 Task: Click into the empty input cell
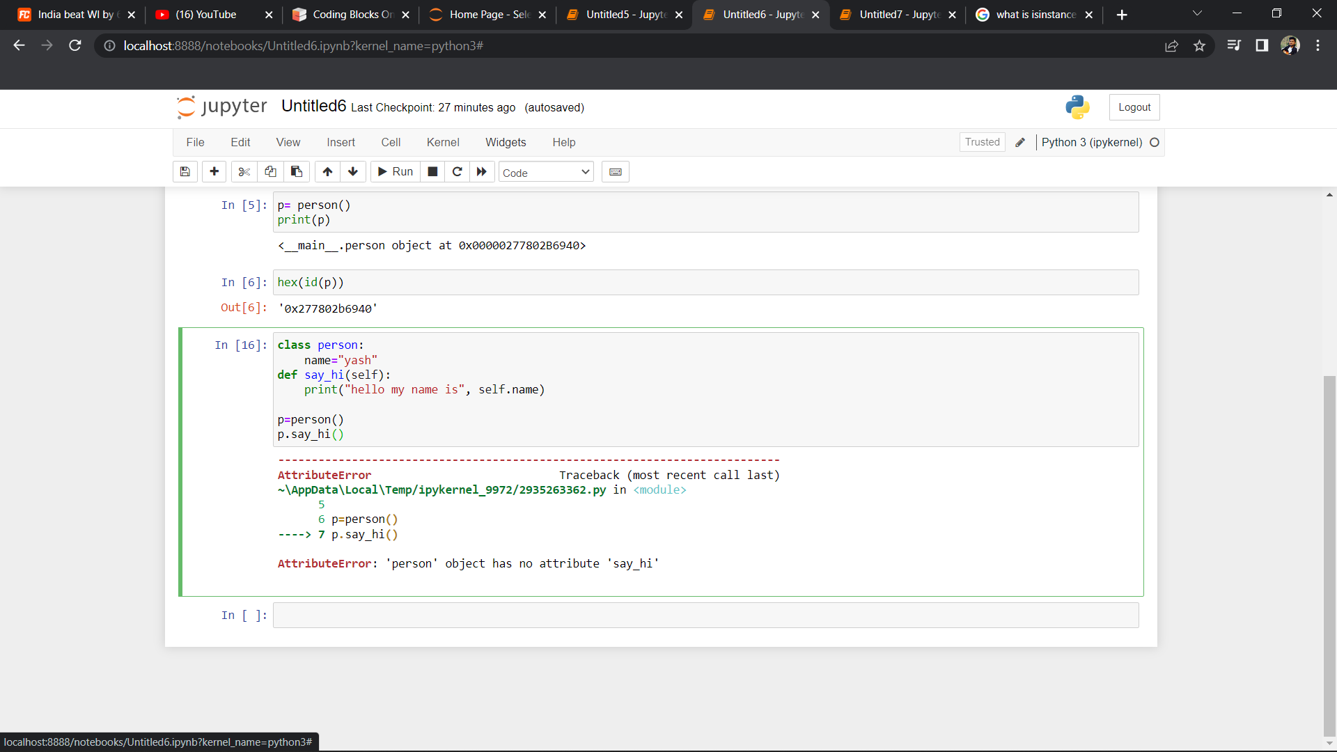tap(705, 616)
